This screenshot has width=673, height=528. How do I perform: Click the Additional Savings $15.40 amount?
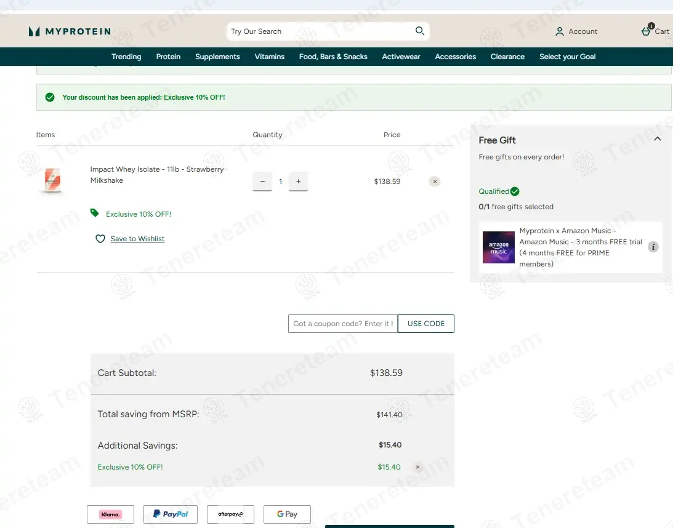click(x=390, y=445)
